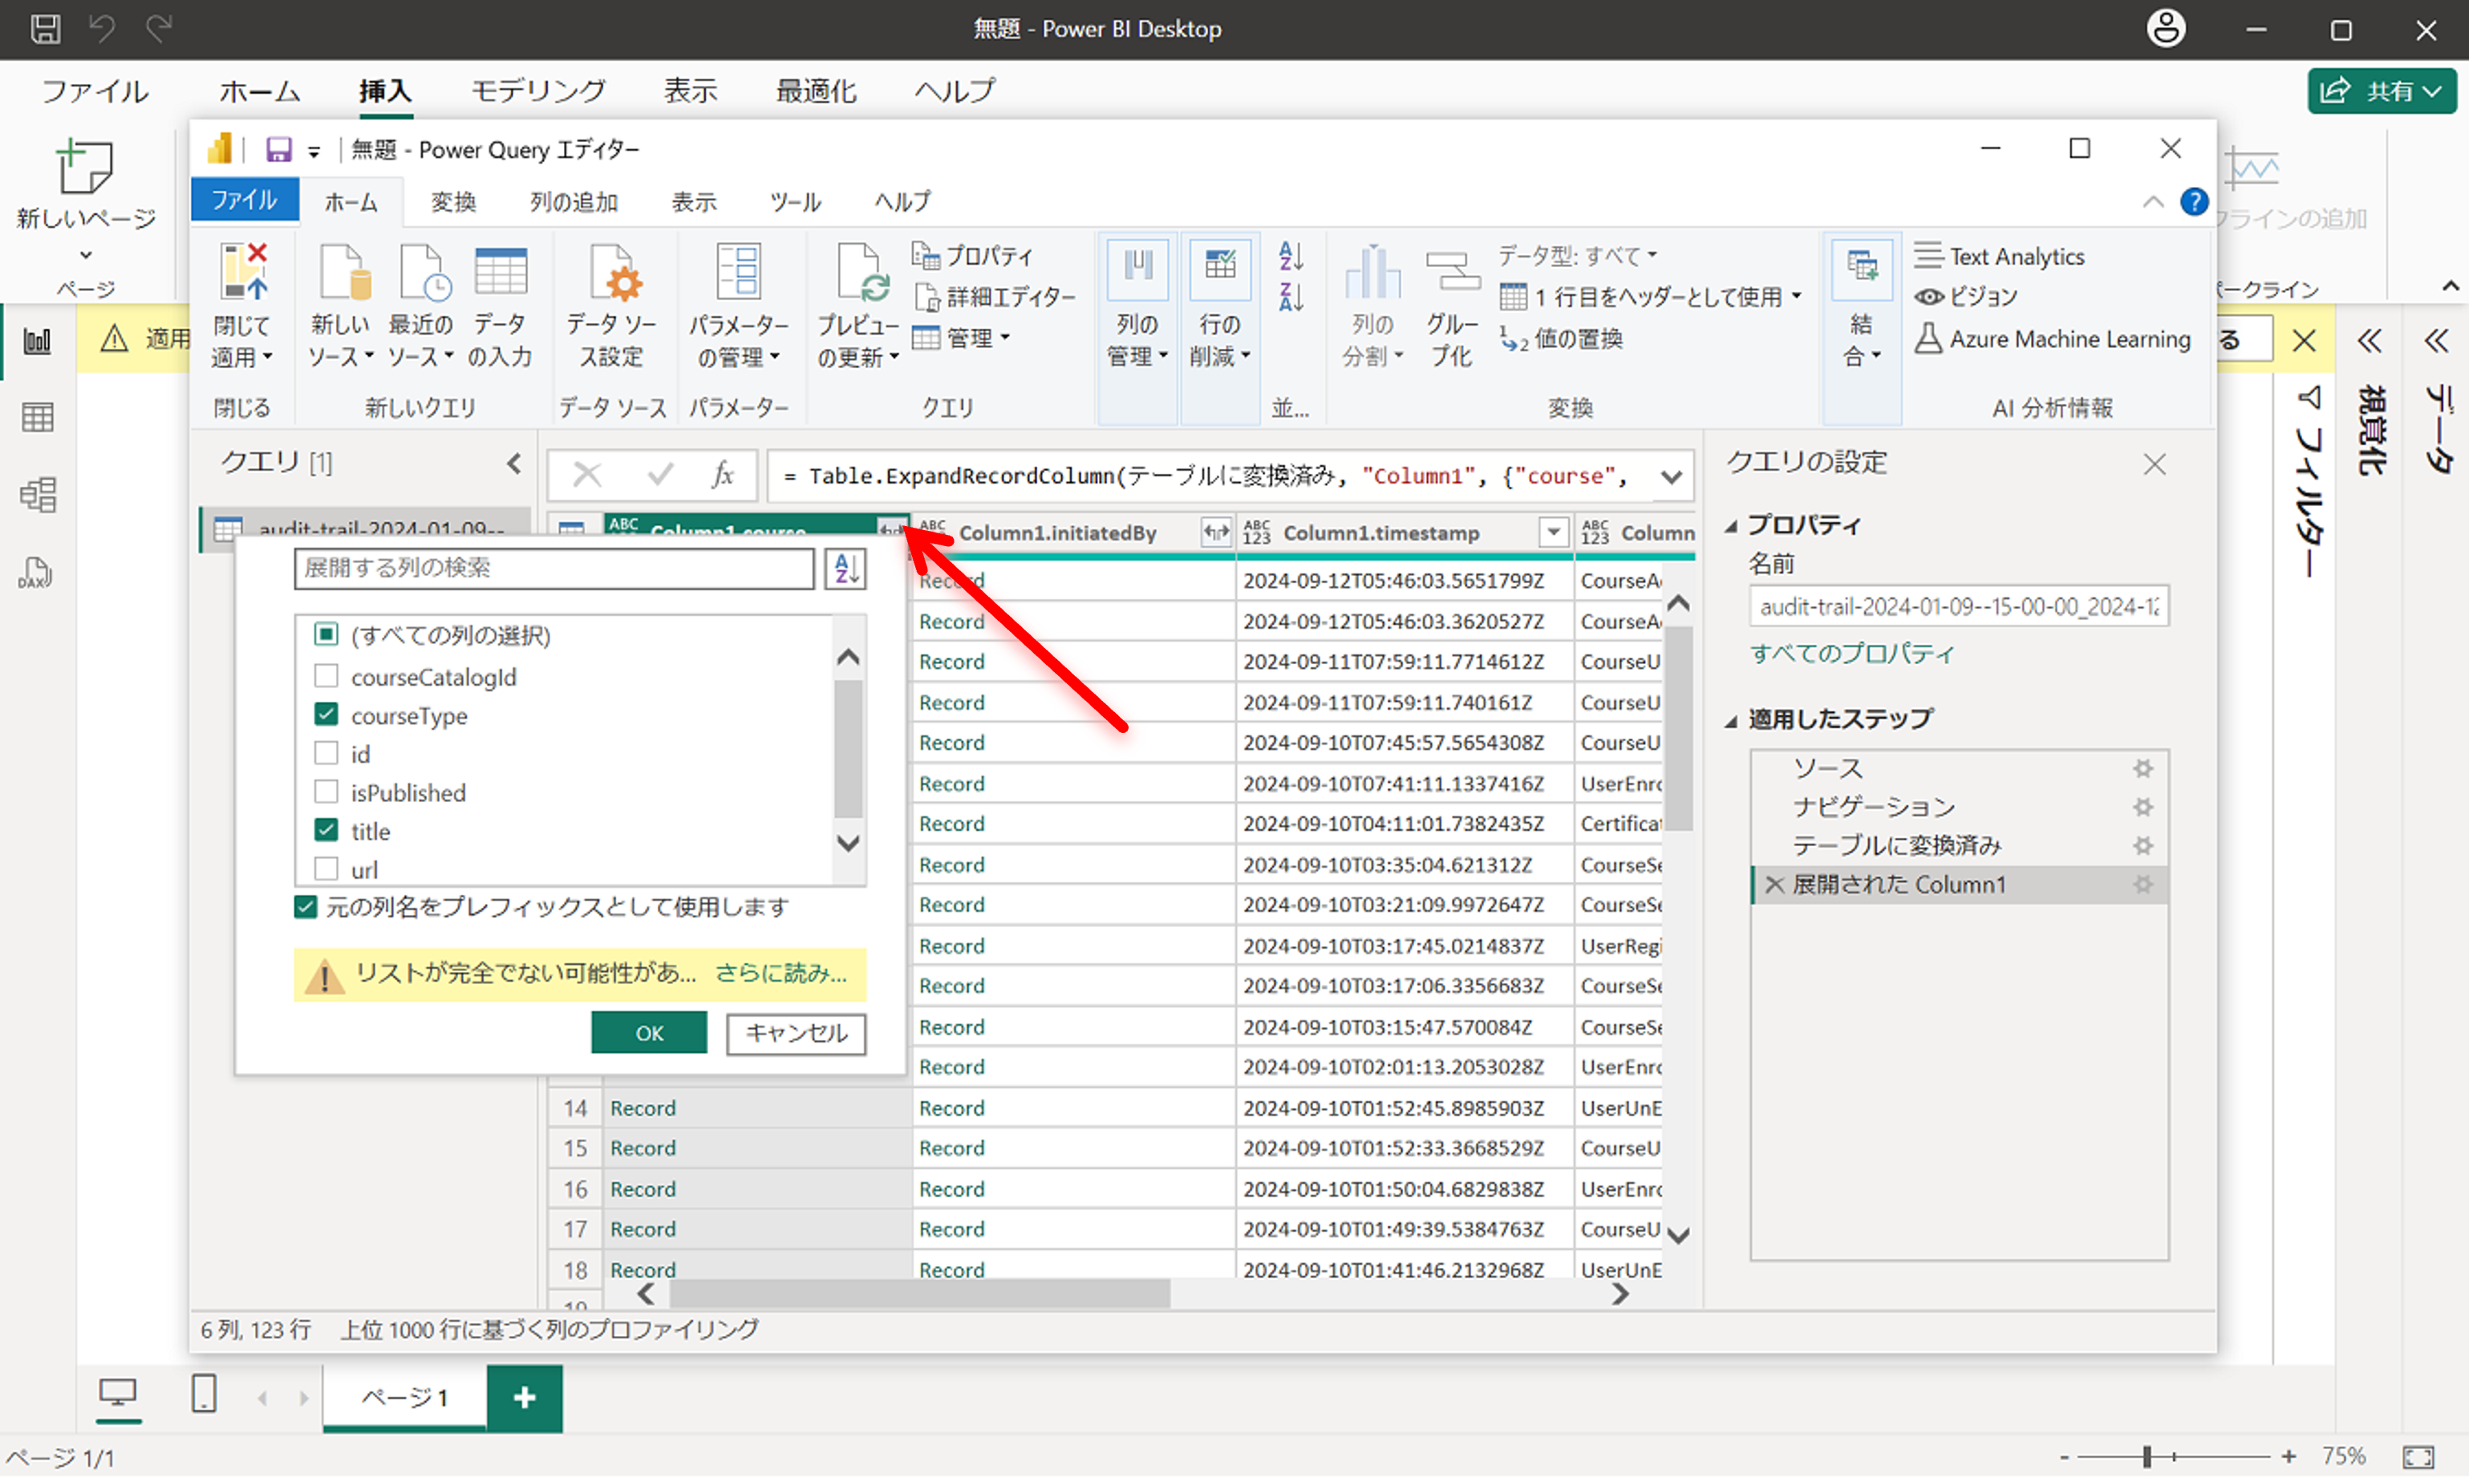The image size is (2469, 1478).
Task: Collapse 適用したステップ section triangle
Action: [x=1731, y=720]
